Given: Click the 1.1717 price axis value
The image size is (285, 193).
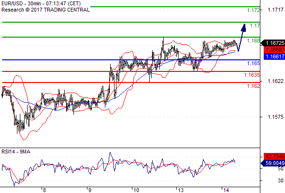Looking at the screenshot, I should (x=275, y=10).
